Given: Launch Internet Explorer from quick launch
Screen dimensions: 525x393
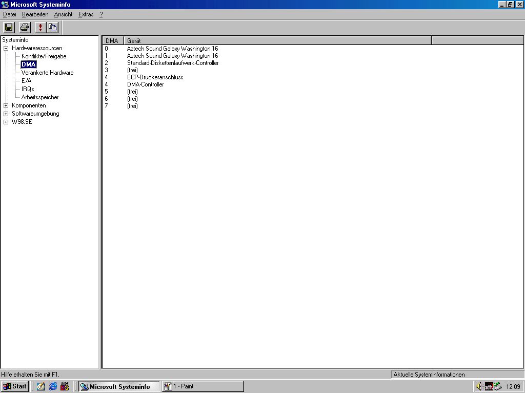Looking at the screenshot, I should point(53,386).
